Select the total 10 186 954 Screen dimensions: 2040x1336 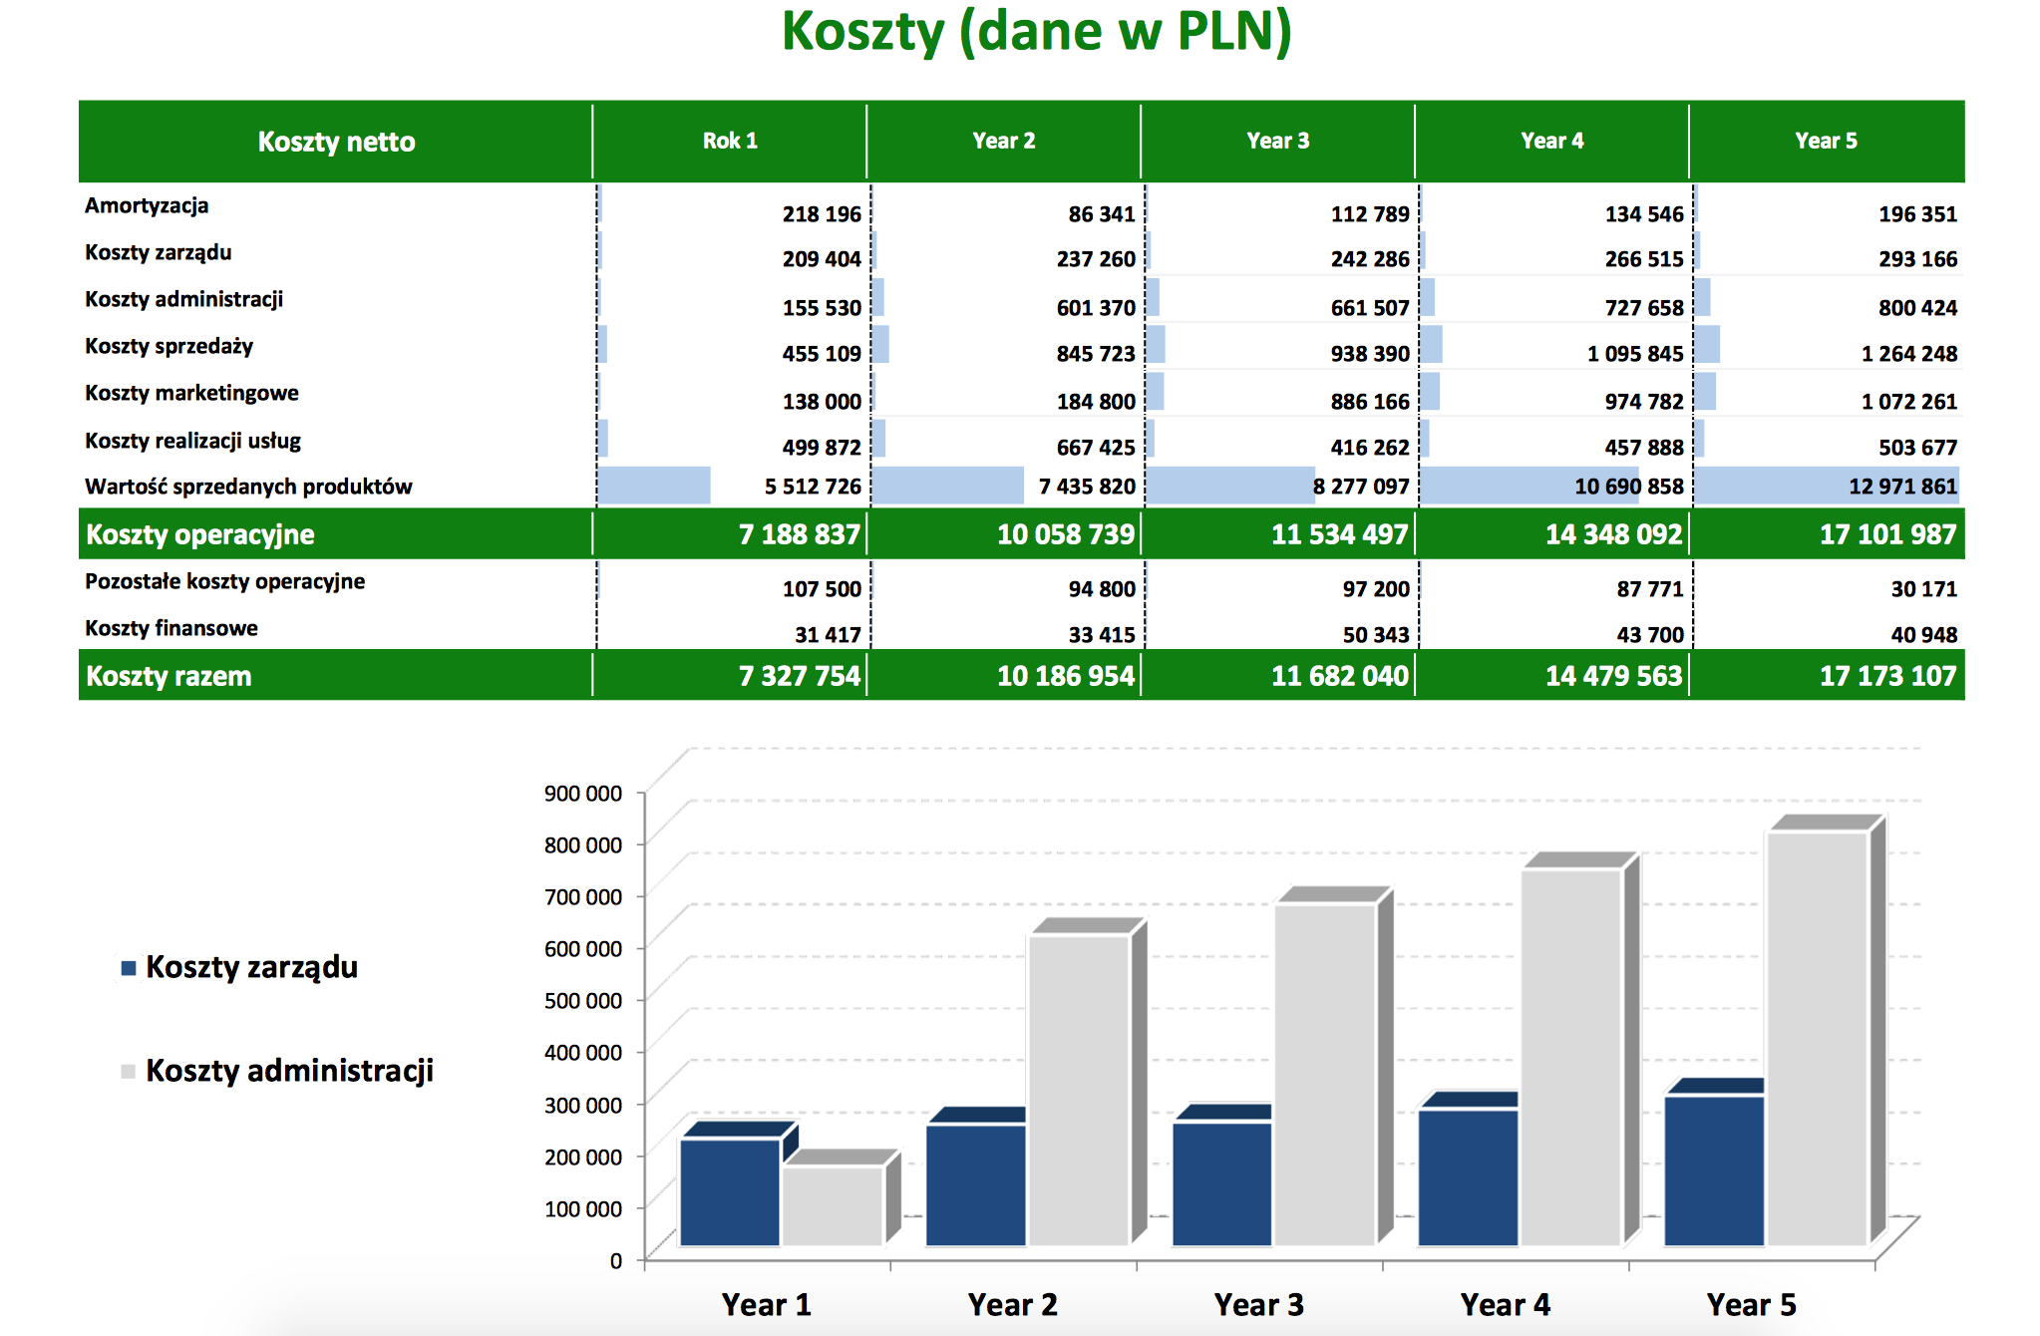(1066, 676)
